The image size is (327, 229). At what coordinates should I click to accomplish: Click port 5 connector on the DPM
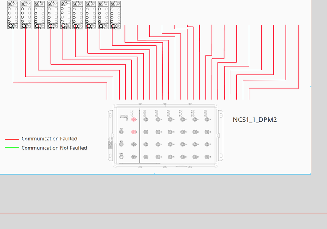146,119
